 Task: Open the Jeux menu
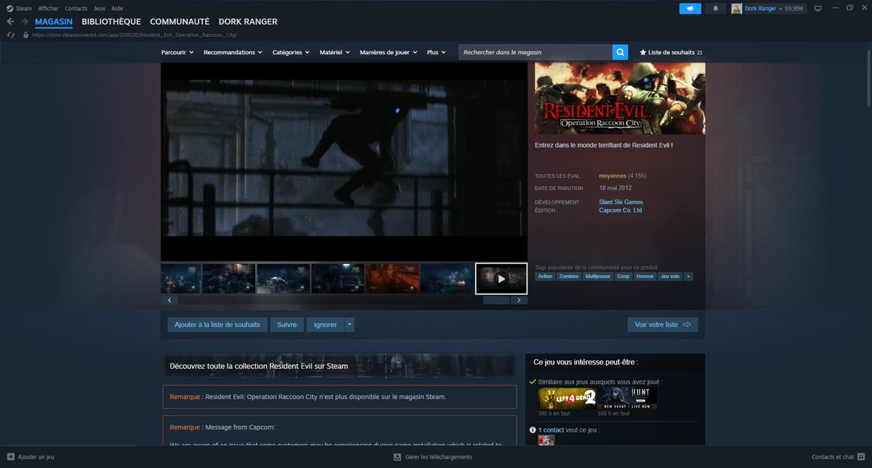[100, 8]
